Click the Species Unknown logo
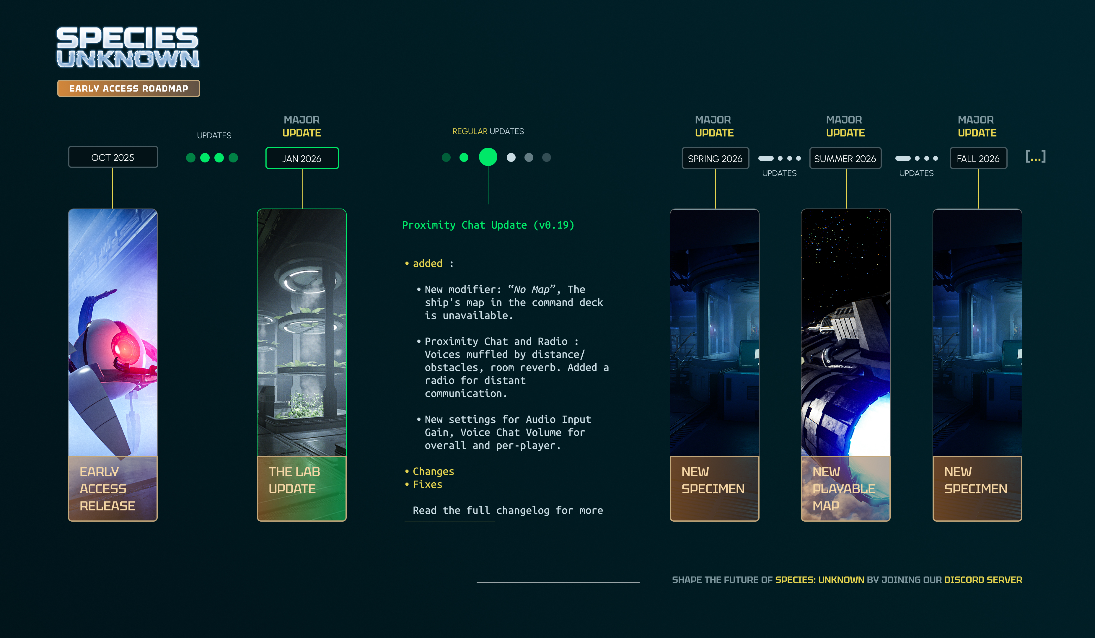1095x638 pixels. (x=127, y=47)
